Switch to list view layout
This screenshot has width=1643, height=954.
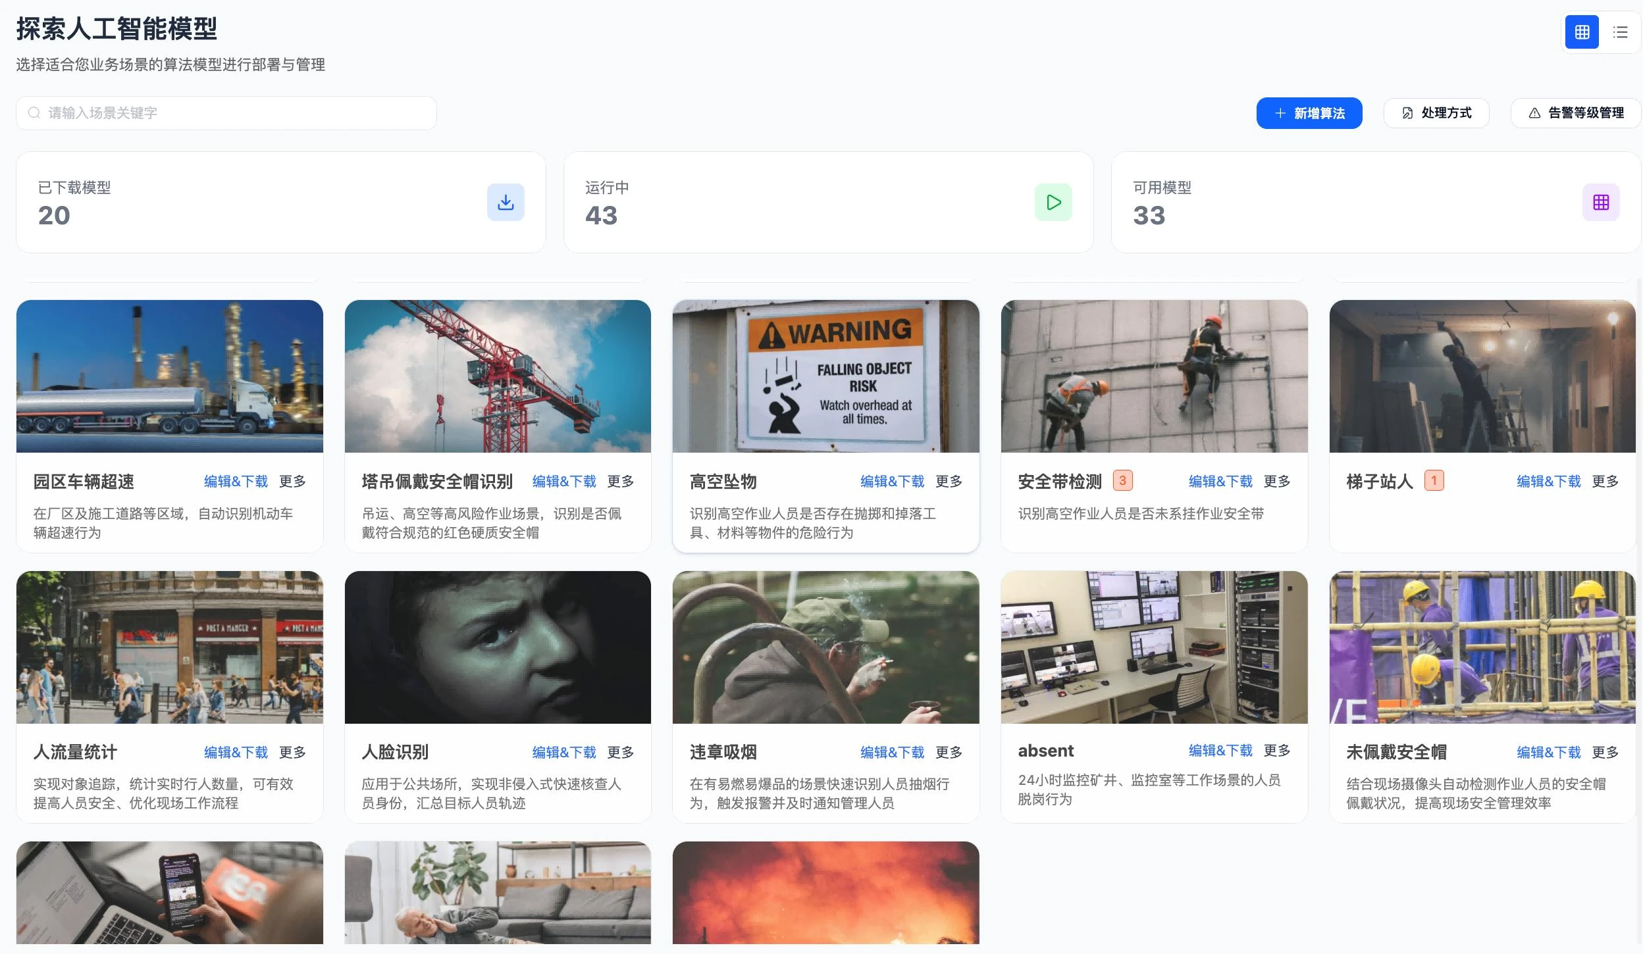(x=1620, y=32)
